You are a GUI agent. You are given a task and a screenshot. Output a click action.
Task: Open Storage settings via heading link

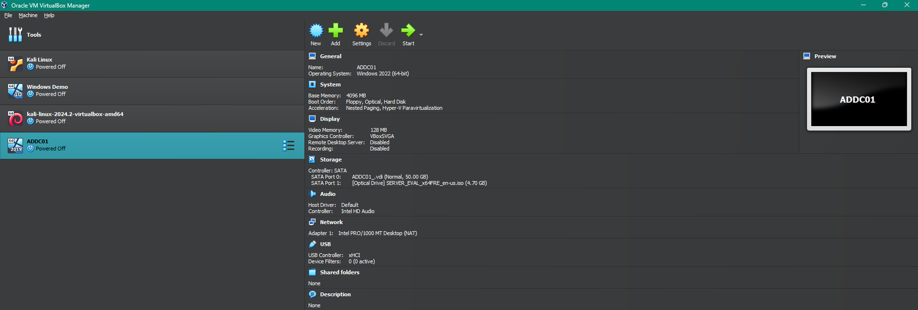(x=330, y=159)
